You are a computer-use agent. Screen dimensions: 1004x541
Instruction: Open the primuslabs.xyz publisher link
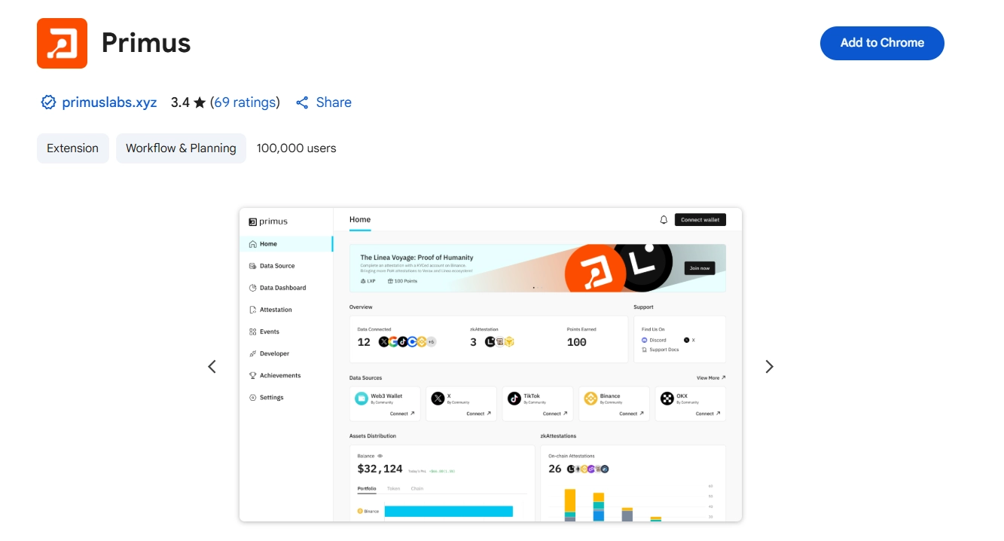click(x=109, y=102)
